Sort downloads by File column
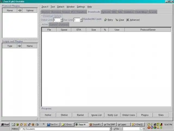The height and width of the screenshot is (131, 174). point(49,30)
